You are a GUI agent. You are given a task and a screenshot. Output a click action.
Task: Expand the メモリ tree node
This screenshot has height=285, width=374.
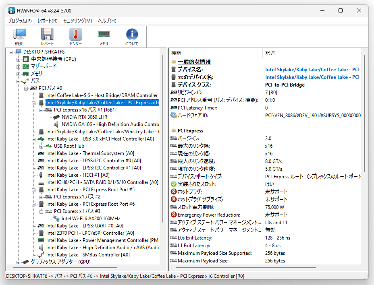click(x=19, y=74)
